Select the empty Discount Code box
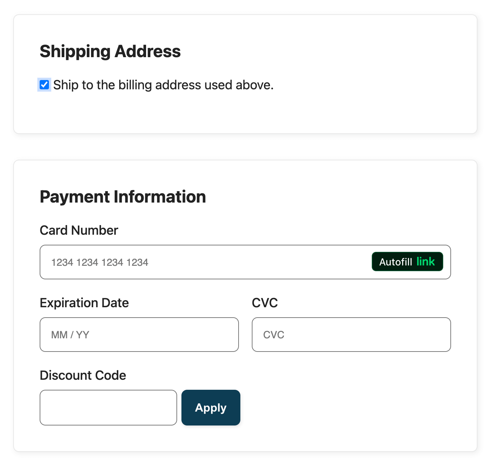The width and height of the screenshot is (490, 468). point(108,407)
